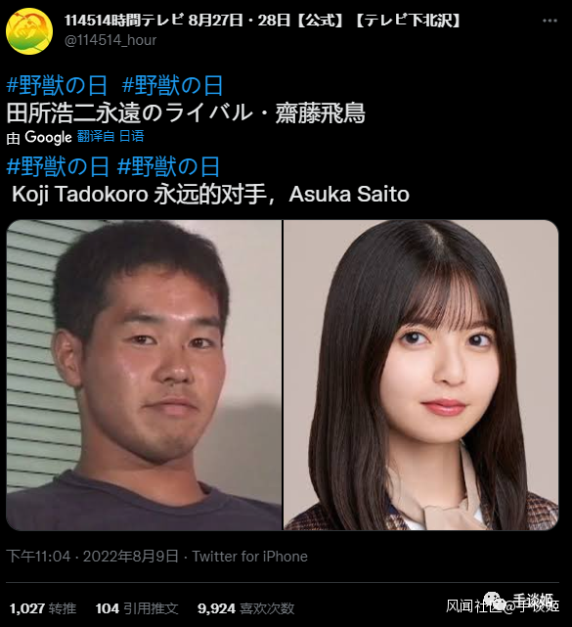Click the Twitter for iPhone source link

coord(250,557)
